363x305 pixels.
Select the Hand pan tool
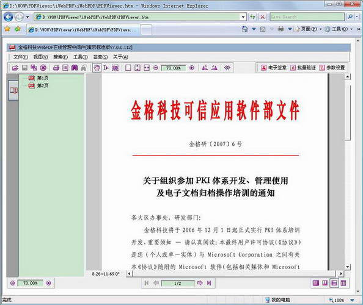(x=97, y=68)
